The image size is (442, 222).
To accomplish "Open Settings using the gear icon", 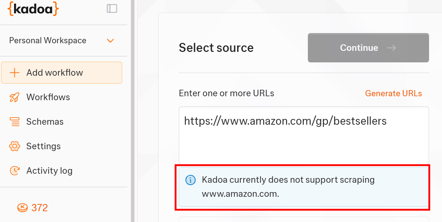I will click(x=15, y=146).
